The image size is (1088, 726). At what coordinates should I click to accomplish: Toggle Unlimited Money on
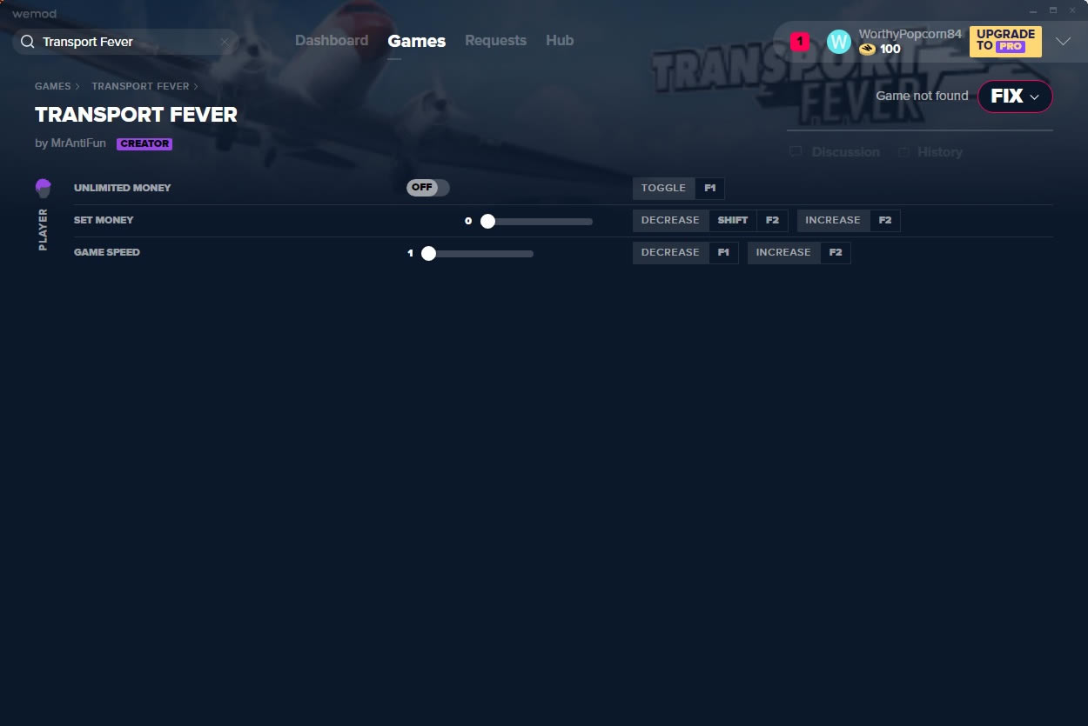pyautogui.click(x=427, y=188)
